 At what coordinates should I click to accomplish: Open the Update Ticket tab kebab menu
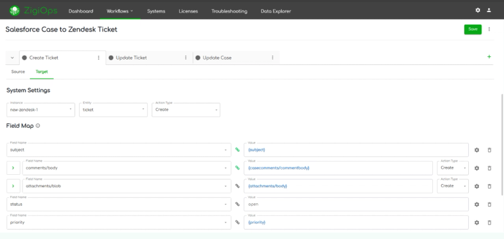[x=186, y=58]
